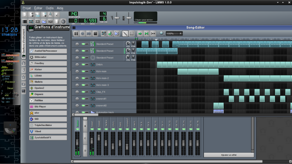Select the edit mode selection tool
The image size is (292, 164).
click(131, 34)
